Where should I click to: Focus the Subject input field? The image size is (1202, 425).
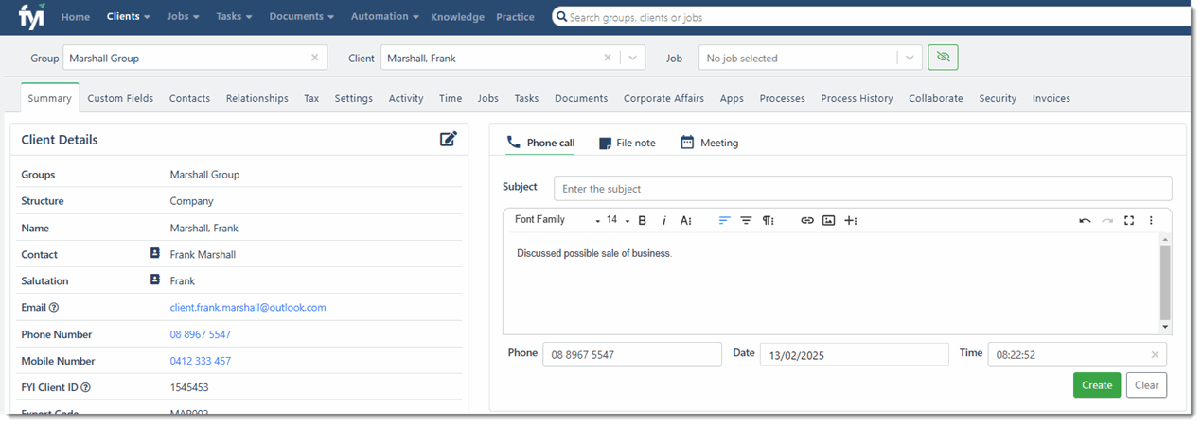pyautogui.click(x=862, y=188)
